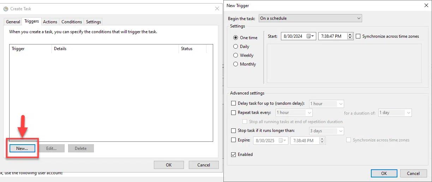432x182 pixels.
Task: Cancel the New Trigger dialog
Action: tap(413, 173)
